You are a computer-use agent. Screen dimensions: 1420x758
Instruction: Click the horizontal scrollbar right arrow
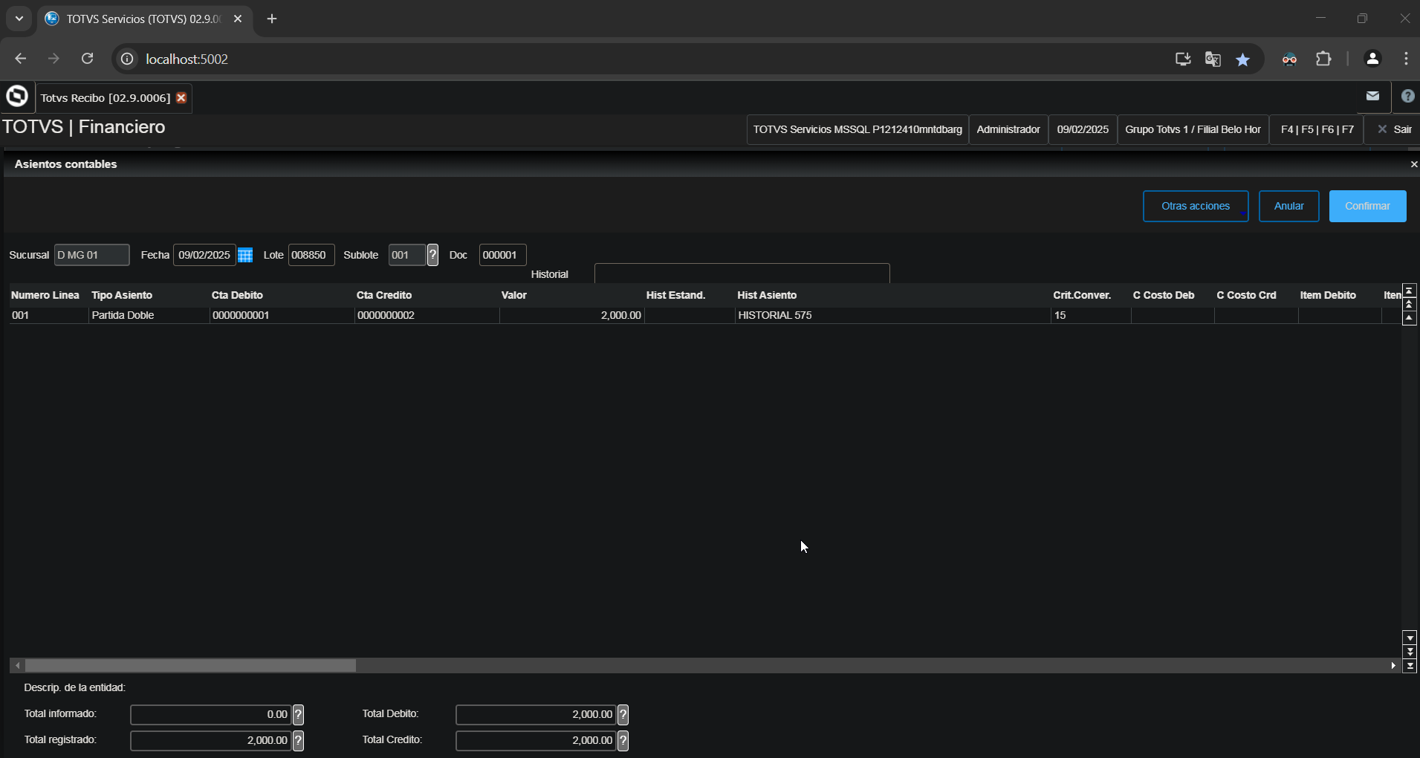(x=1393, y=666)
